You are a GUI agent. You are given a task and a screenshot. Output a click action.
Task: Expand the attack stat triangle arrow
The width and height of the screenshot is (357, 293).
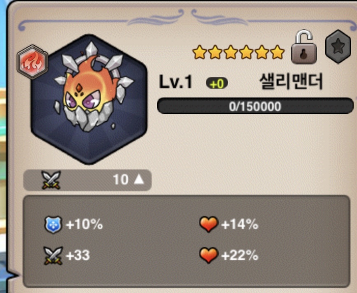139,179
